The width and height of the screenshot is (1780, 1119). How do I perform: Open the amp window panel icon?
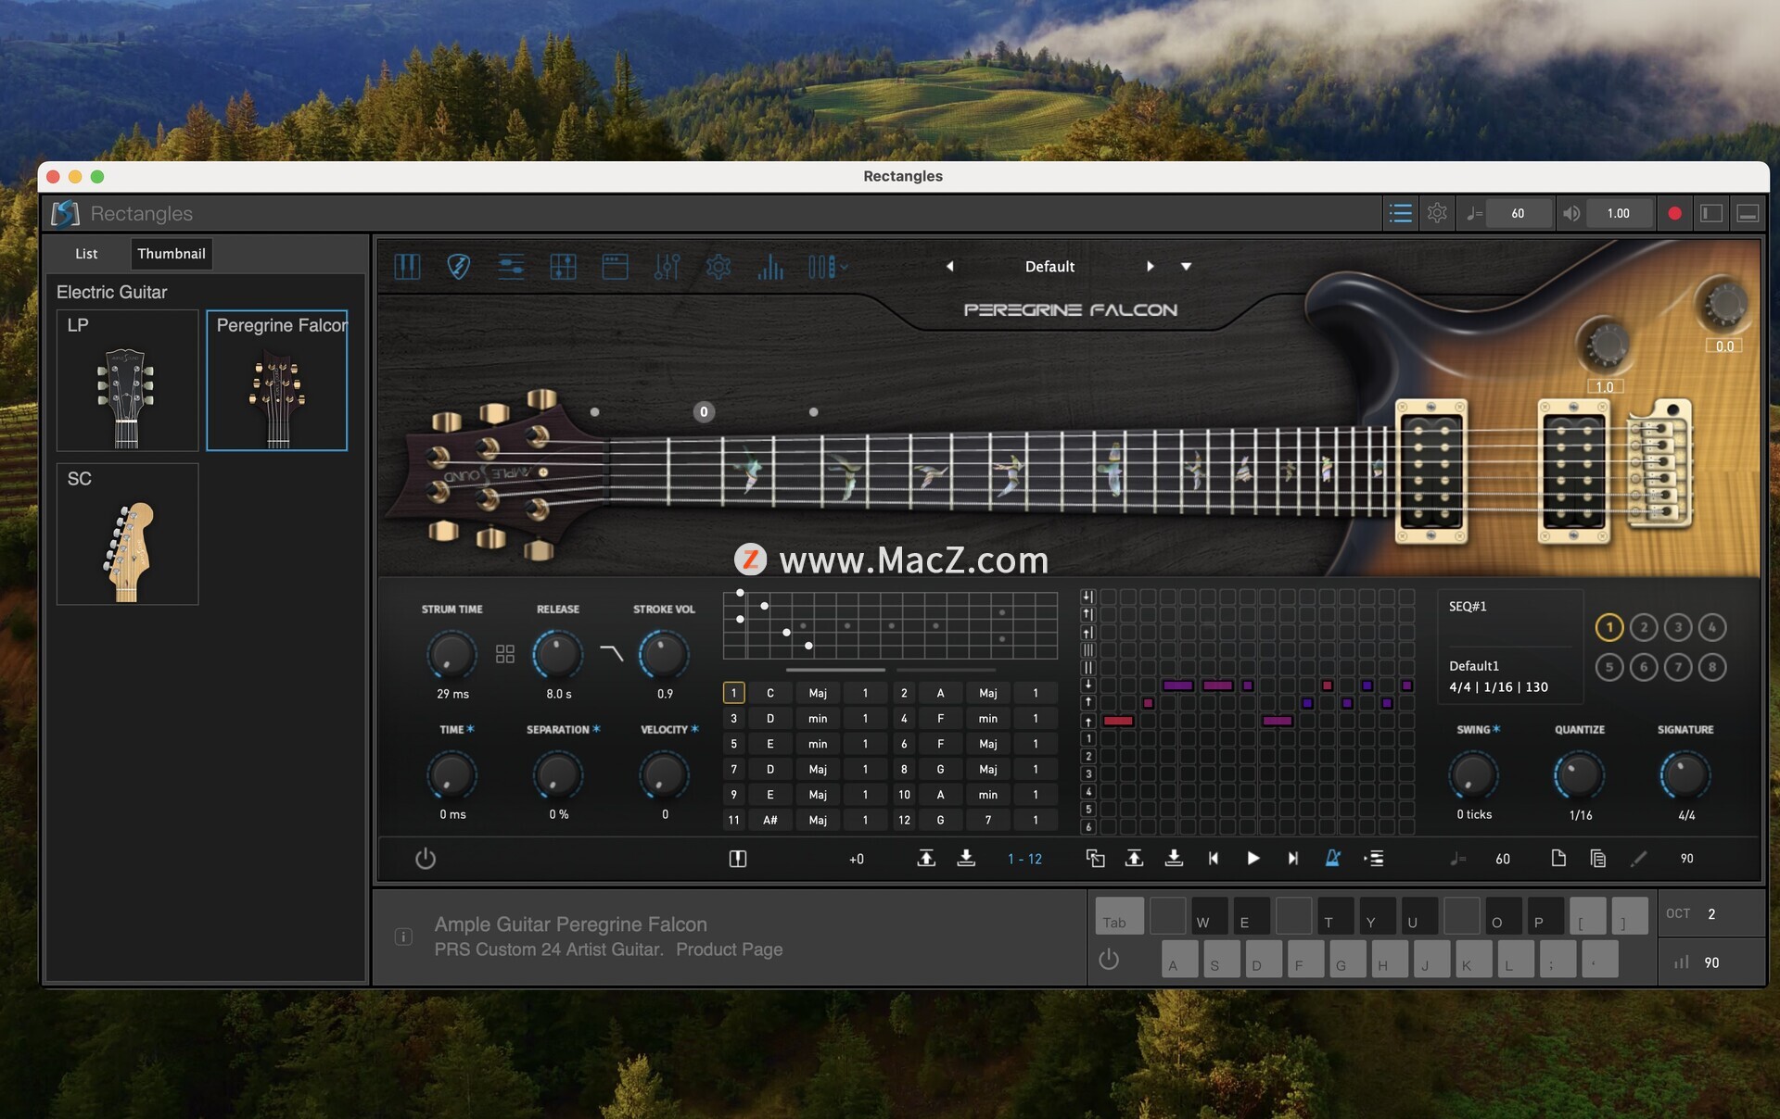coord(615,267)
